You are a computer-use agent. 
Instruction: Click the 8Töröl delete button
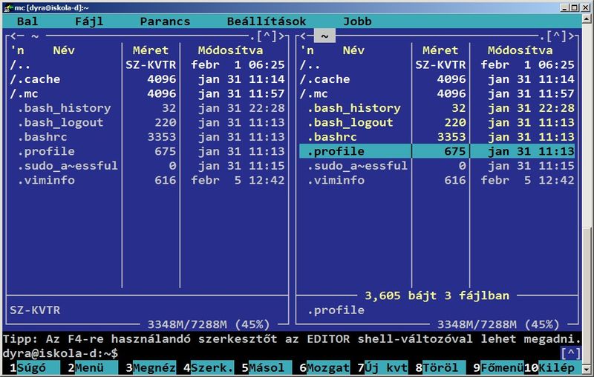[x=440, y=367]
